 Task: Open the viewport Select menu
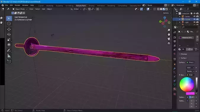(x=38, y=9)
